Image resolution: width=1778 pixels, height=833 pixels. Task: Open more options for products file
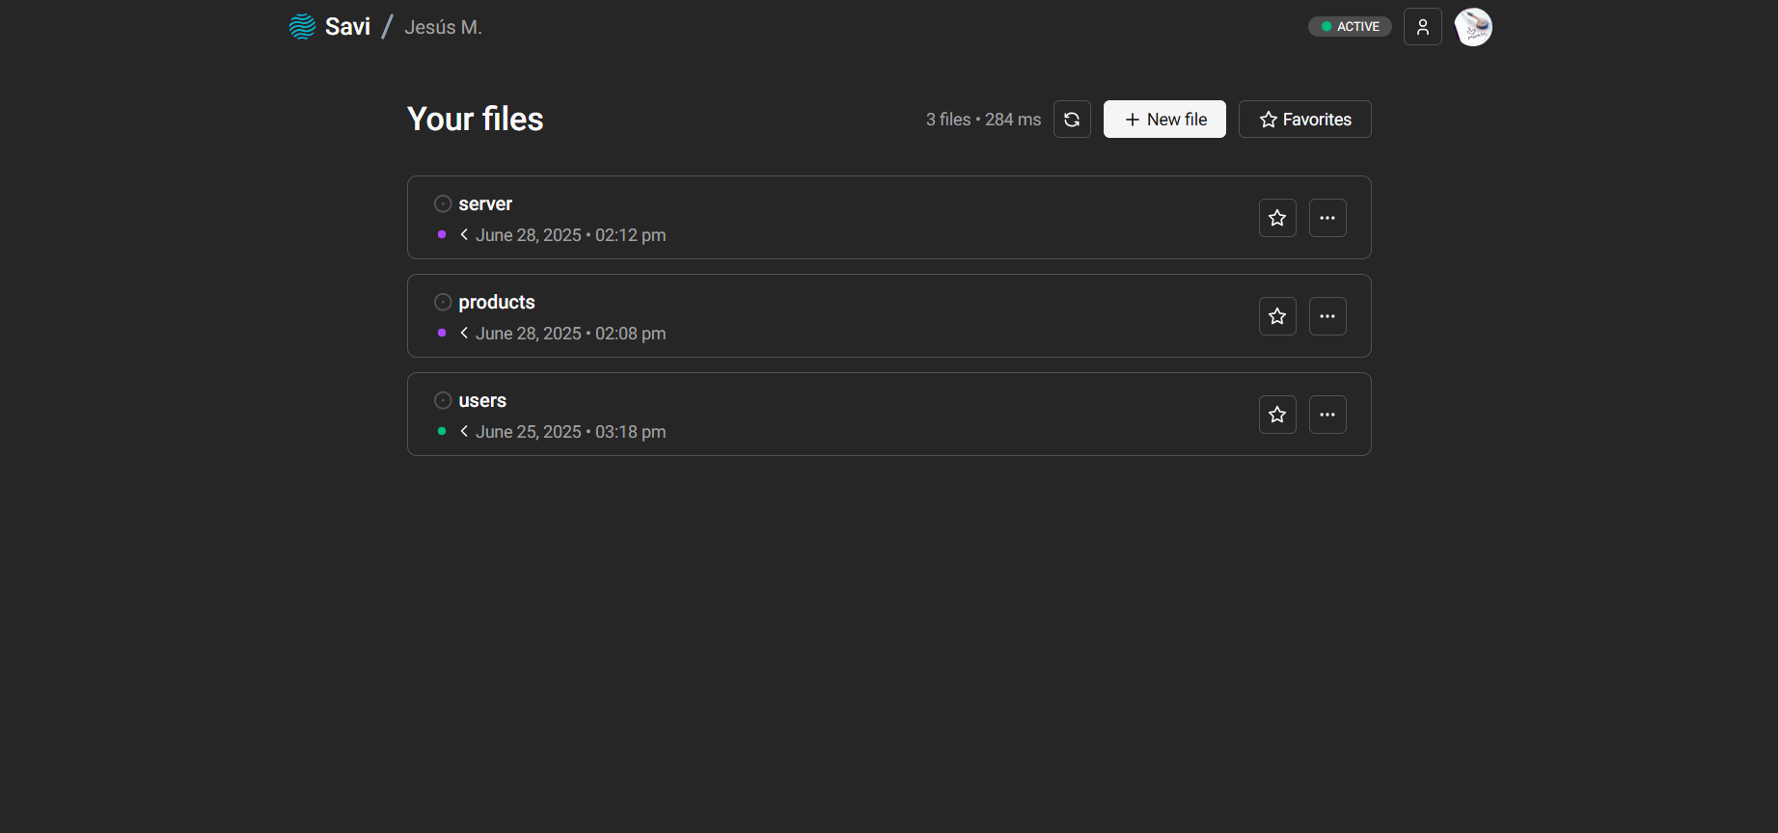[1327, 316]
